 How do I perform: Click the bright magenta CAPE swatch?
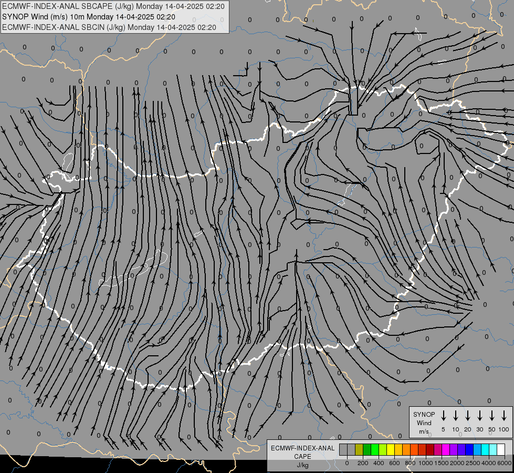point(446,449)
